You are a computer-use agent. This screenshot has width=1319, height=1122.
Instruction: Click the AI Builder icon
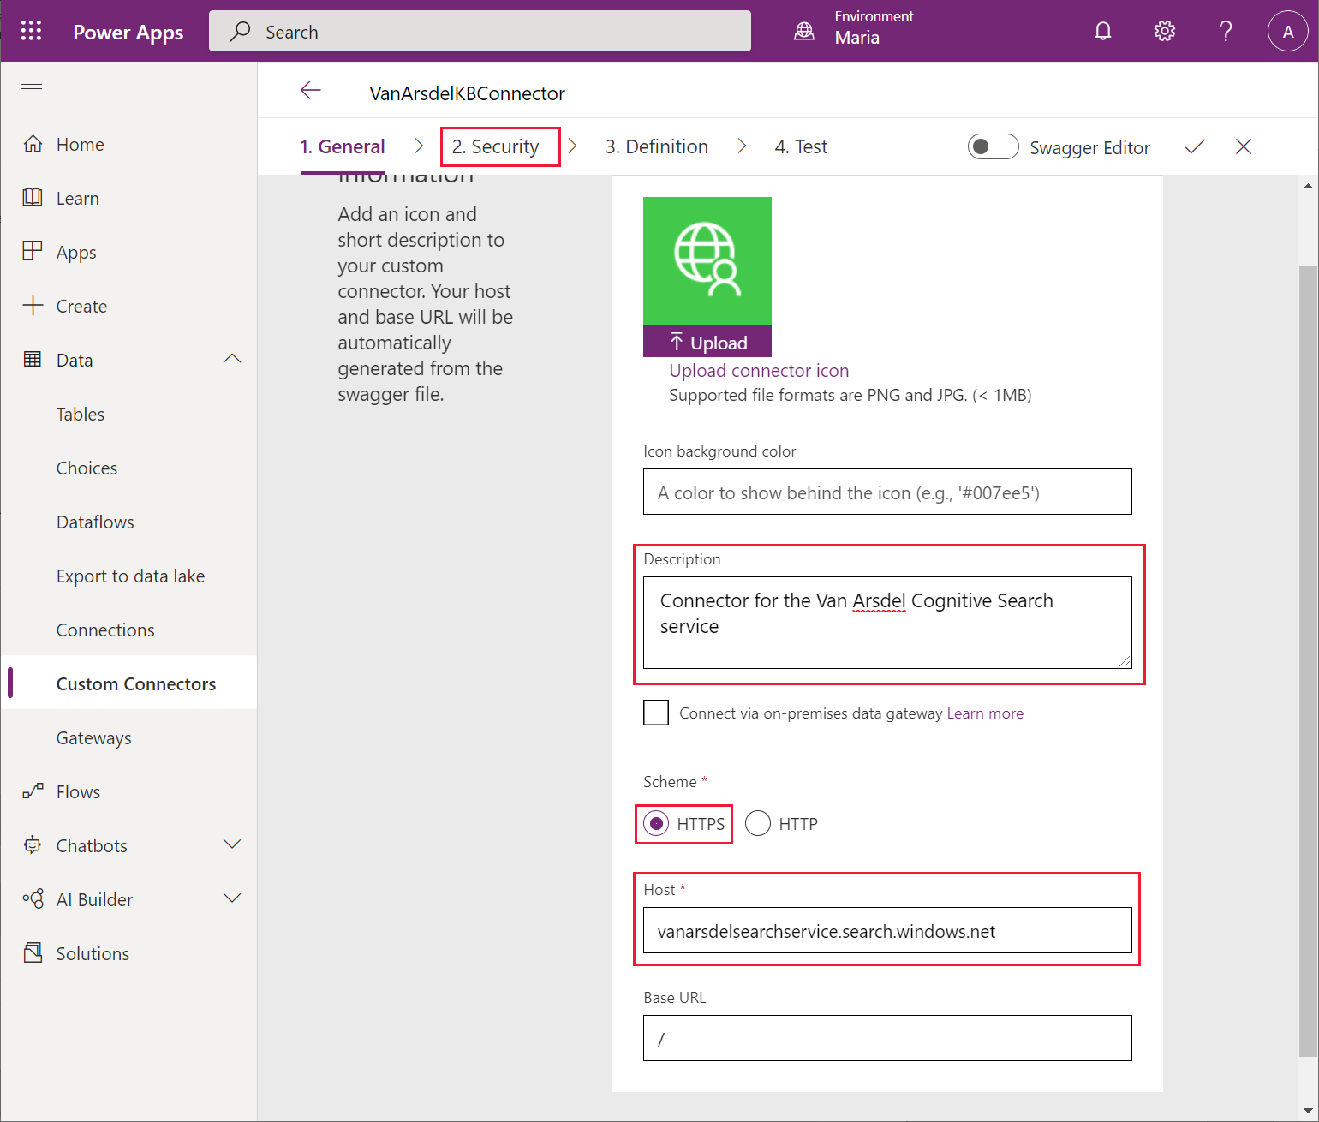[33, 899]
